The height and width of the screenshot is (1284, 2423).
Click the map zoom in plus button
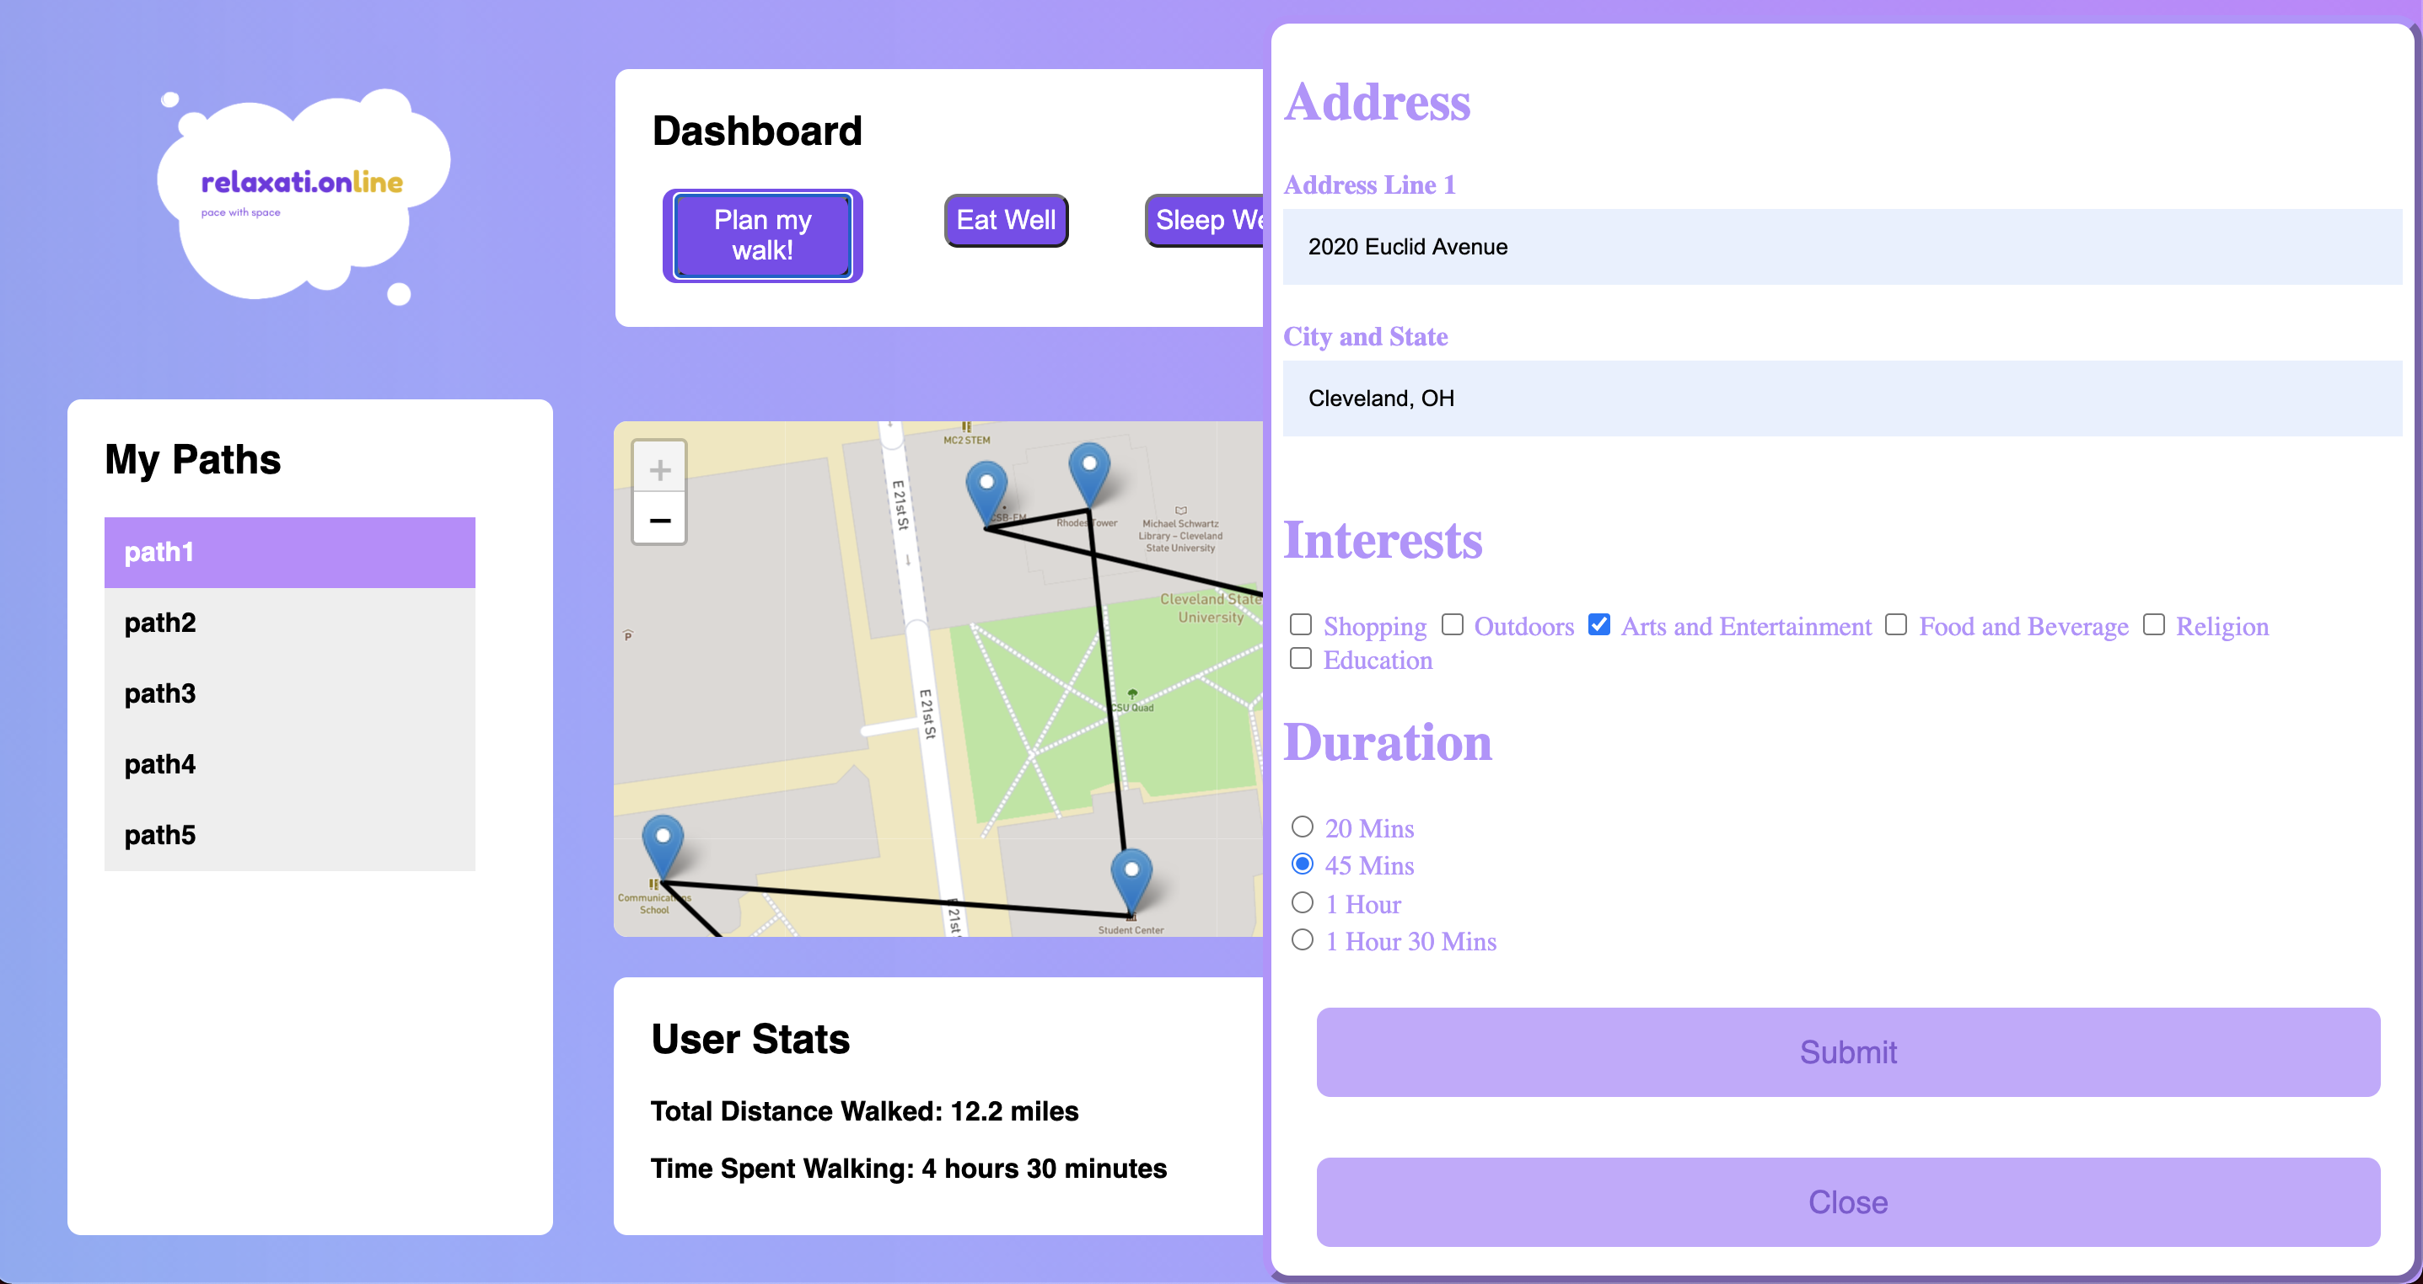pyautogui.click(x=659, y=469)
